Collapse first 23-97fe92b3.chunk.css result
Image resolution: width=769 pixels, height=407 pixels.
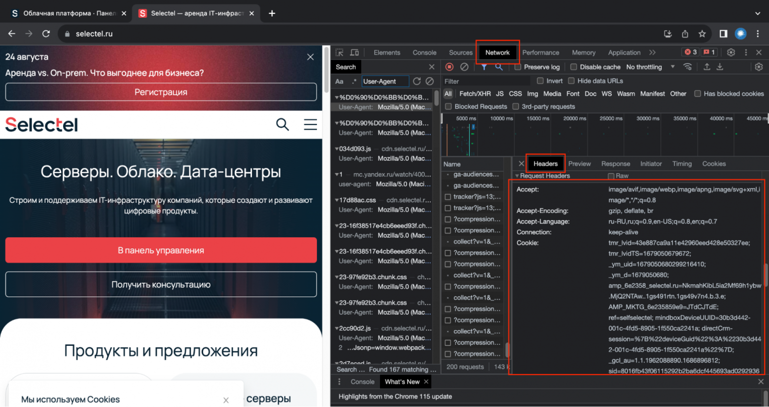point(337,277)
